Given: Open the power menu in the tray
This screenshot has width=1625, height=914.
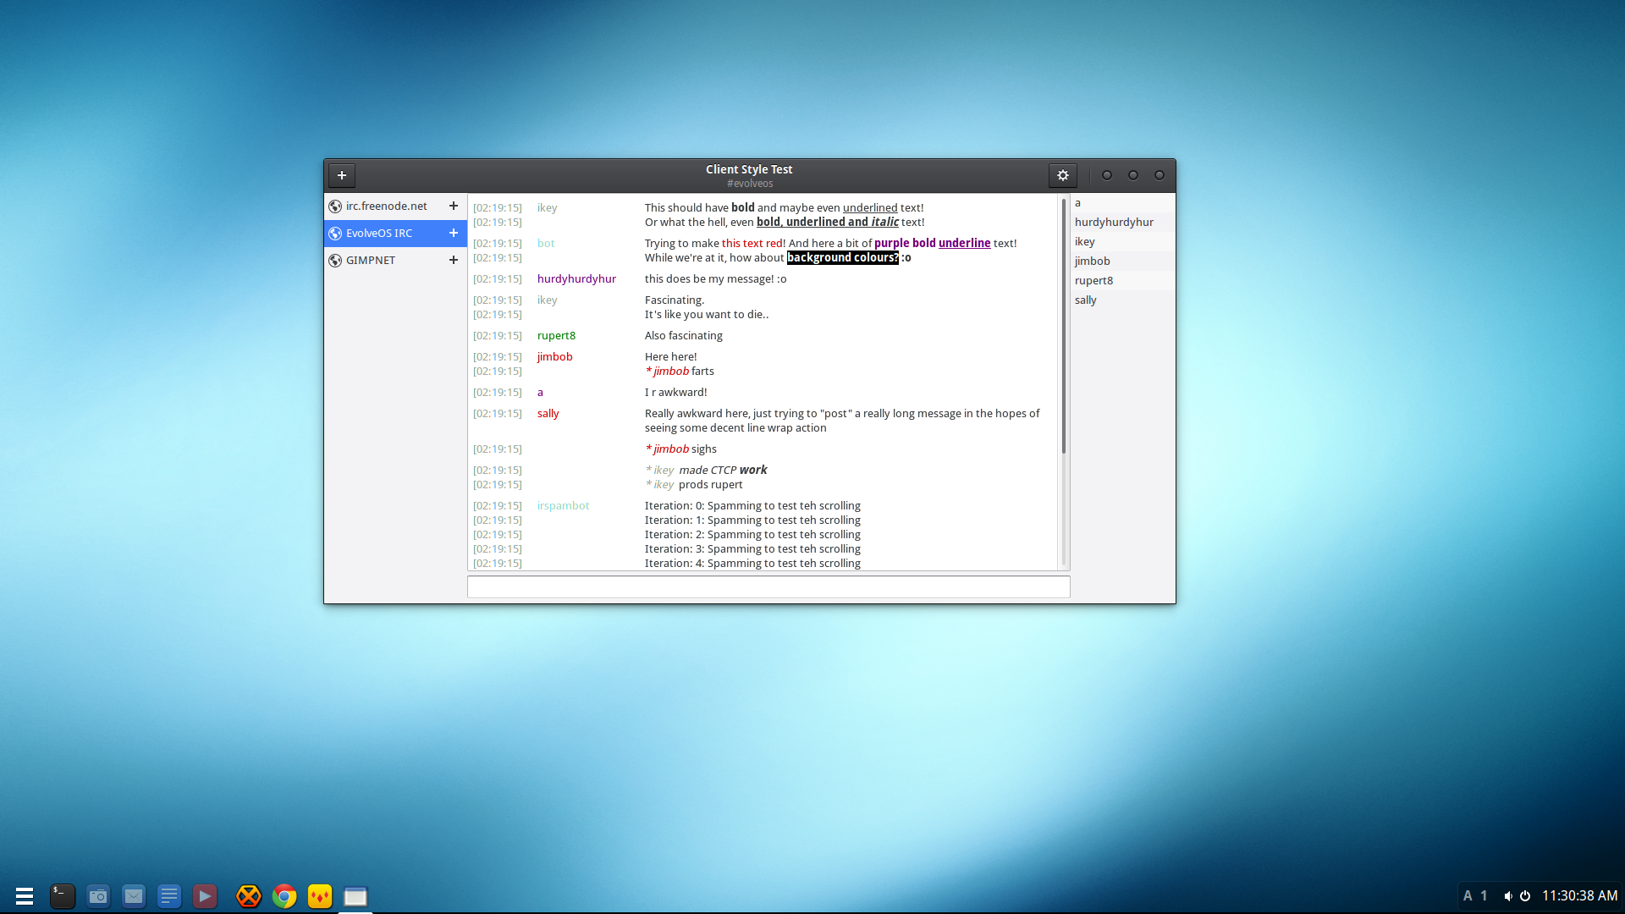Looking at the screenshot, I should 1525,896.
